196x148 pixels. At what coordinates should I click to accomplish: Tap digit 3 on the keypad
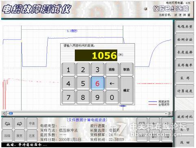coord(98,69)
